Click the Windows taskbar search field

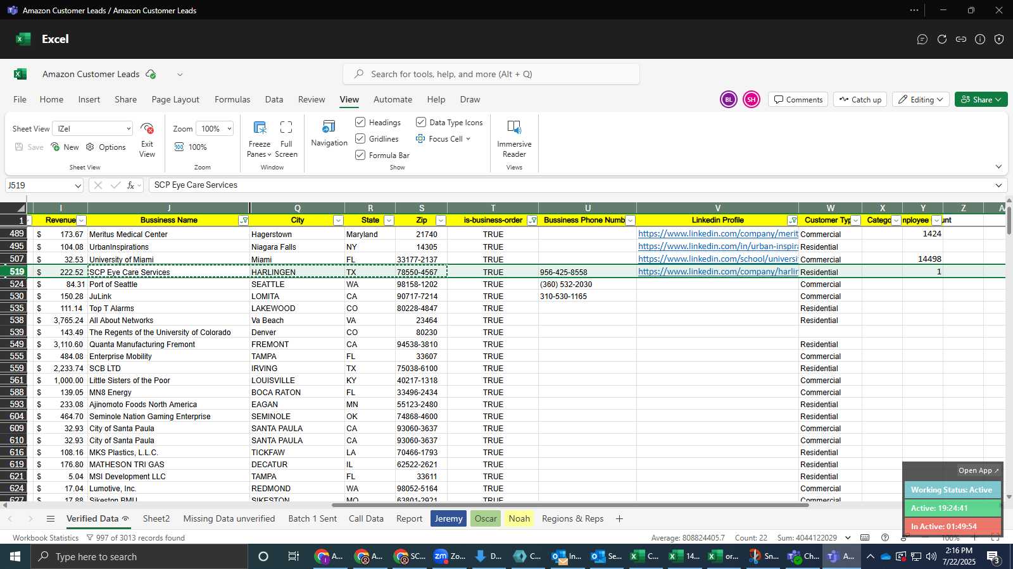(139, 556)
